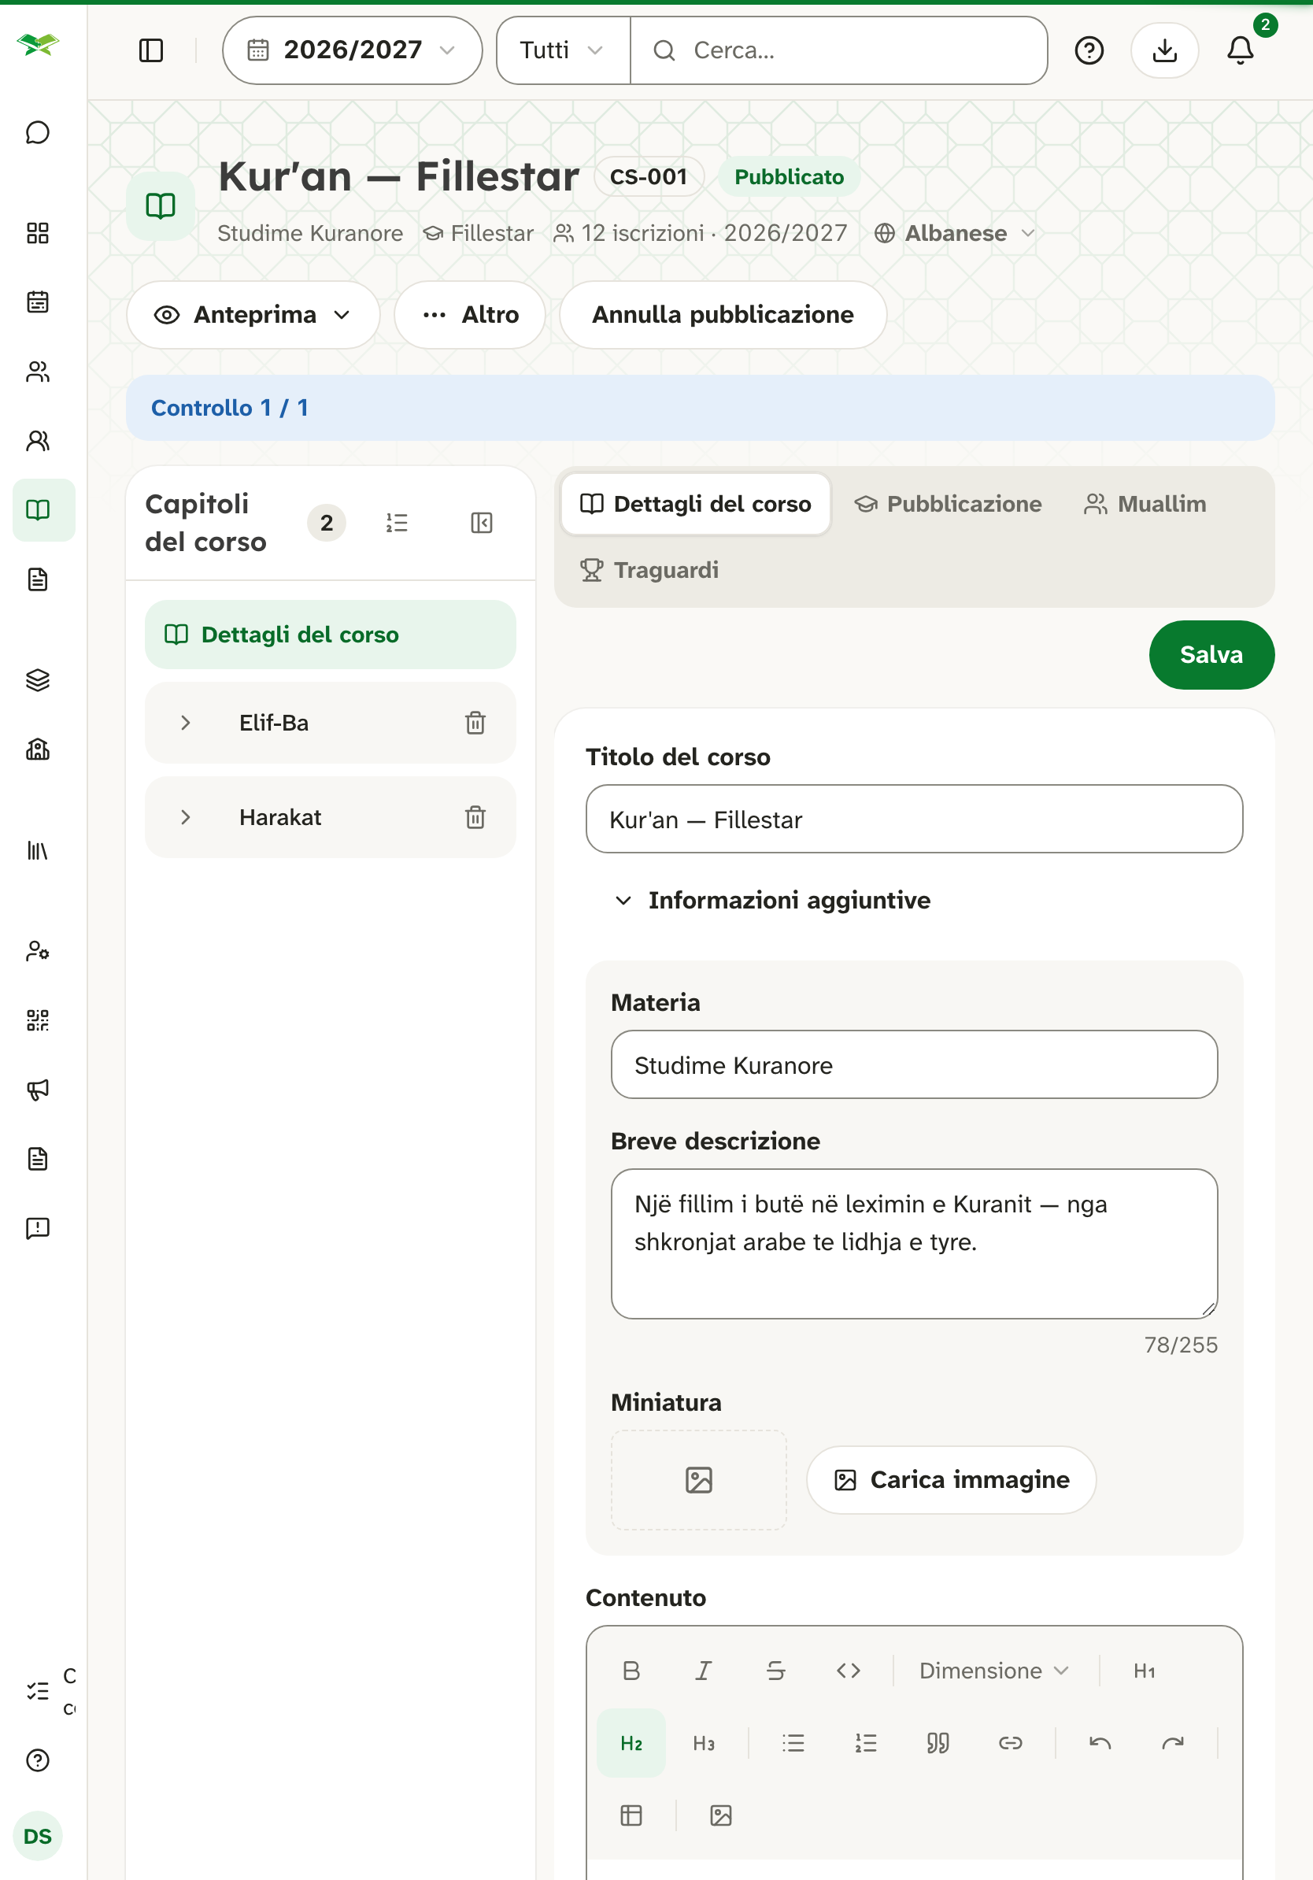Open the 2026/2027 year dropdown
Screen dimensions: 1313x1880
click(352, 50)
